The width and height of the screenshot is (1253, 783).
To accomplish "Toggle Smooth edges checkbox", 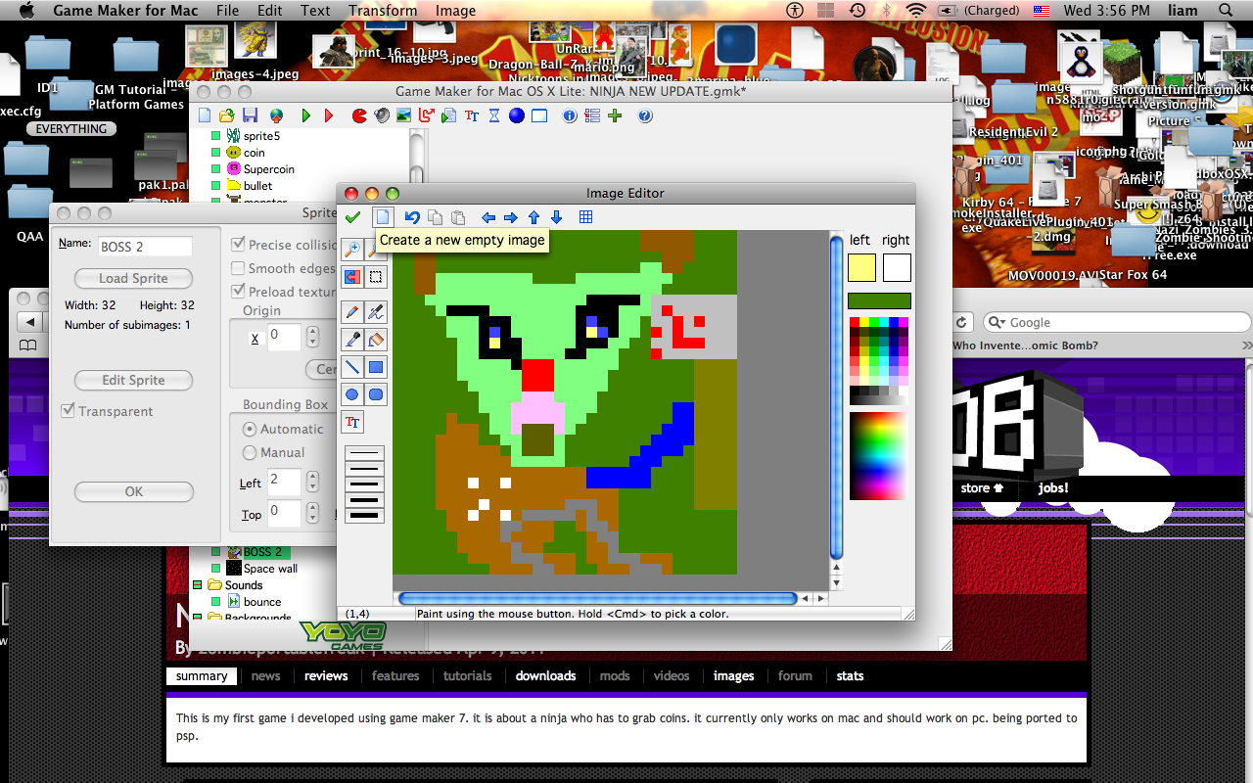I will tap(238, 268).
